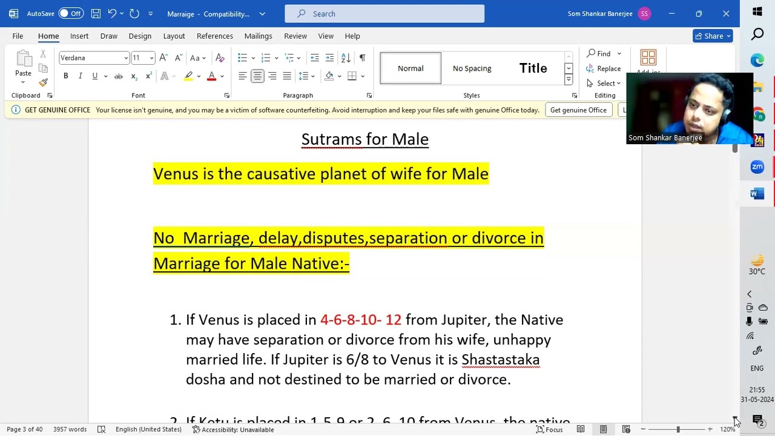Open the Review tab

click(x=295, y=36)
